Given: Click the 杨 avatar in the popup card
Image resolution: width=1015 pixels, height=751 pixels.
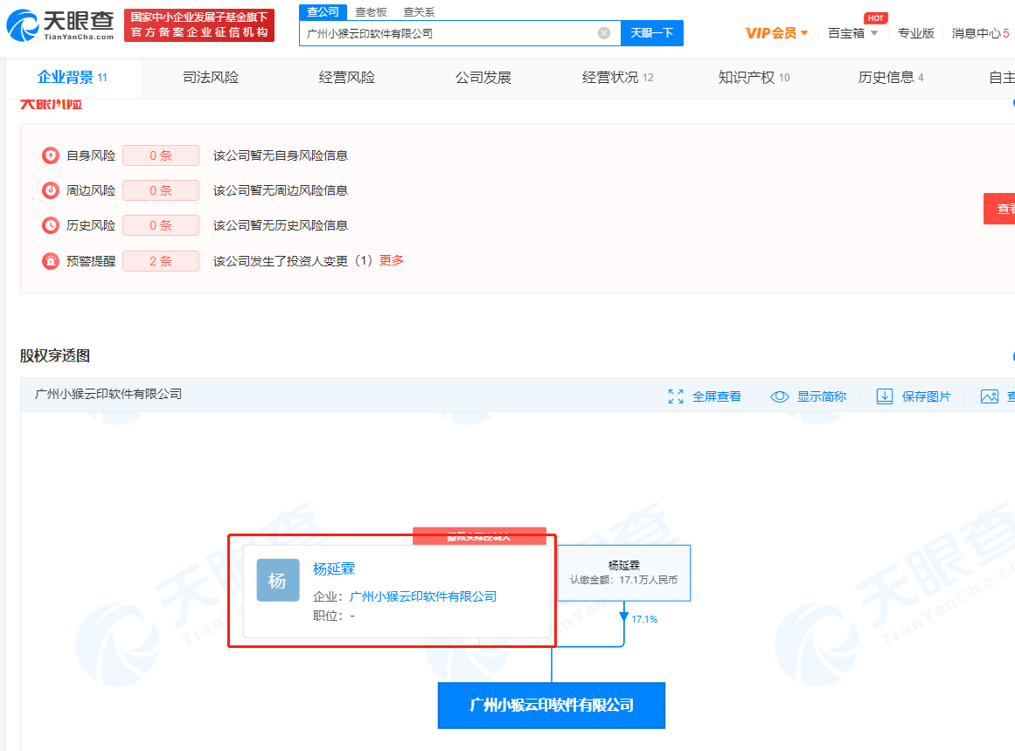Looking at the screenshot, I should pos(277,581).
